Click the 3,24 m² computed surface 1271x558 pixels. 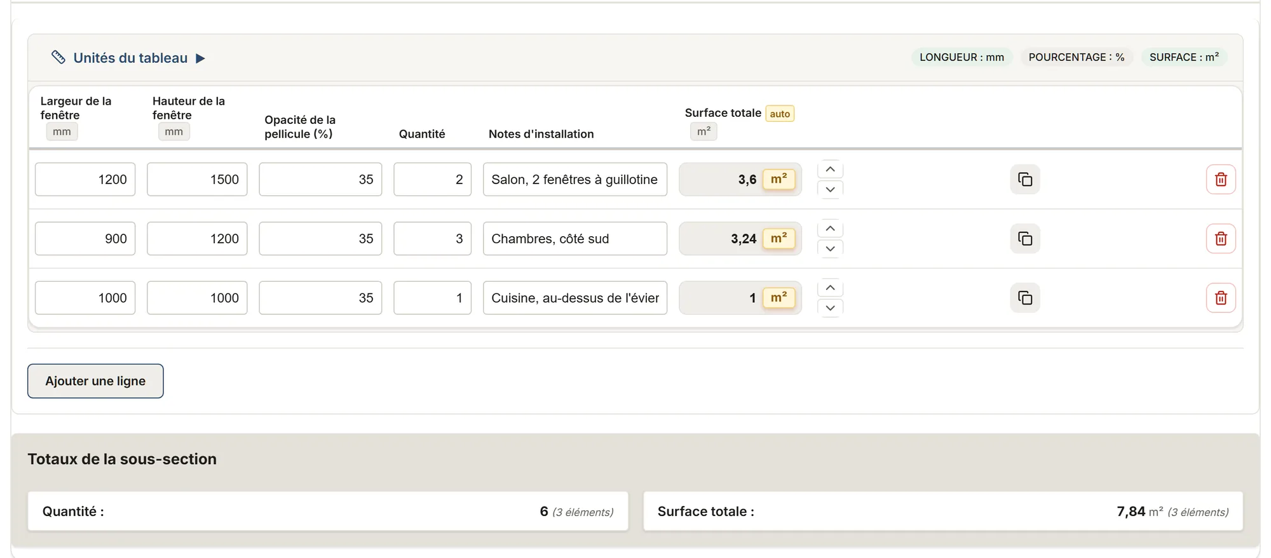pyautogui.click(x=740, y=239)
